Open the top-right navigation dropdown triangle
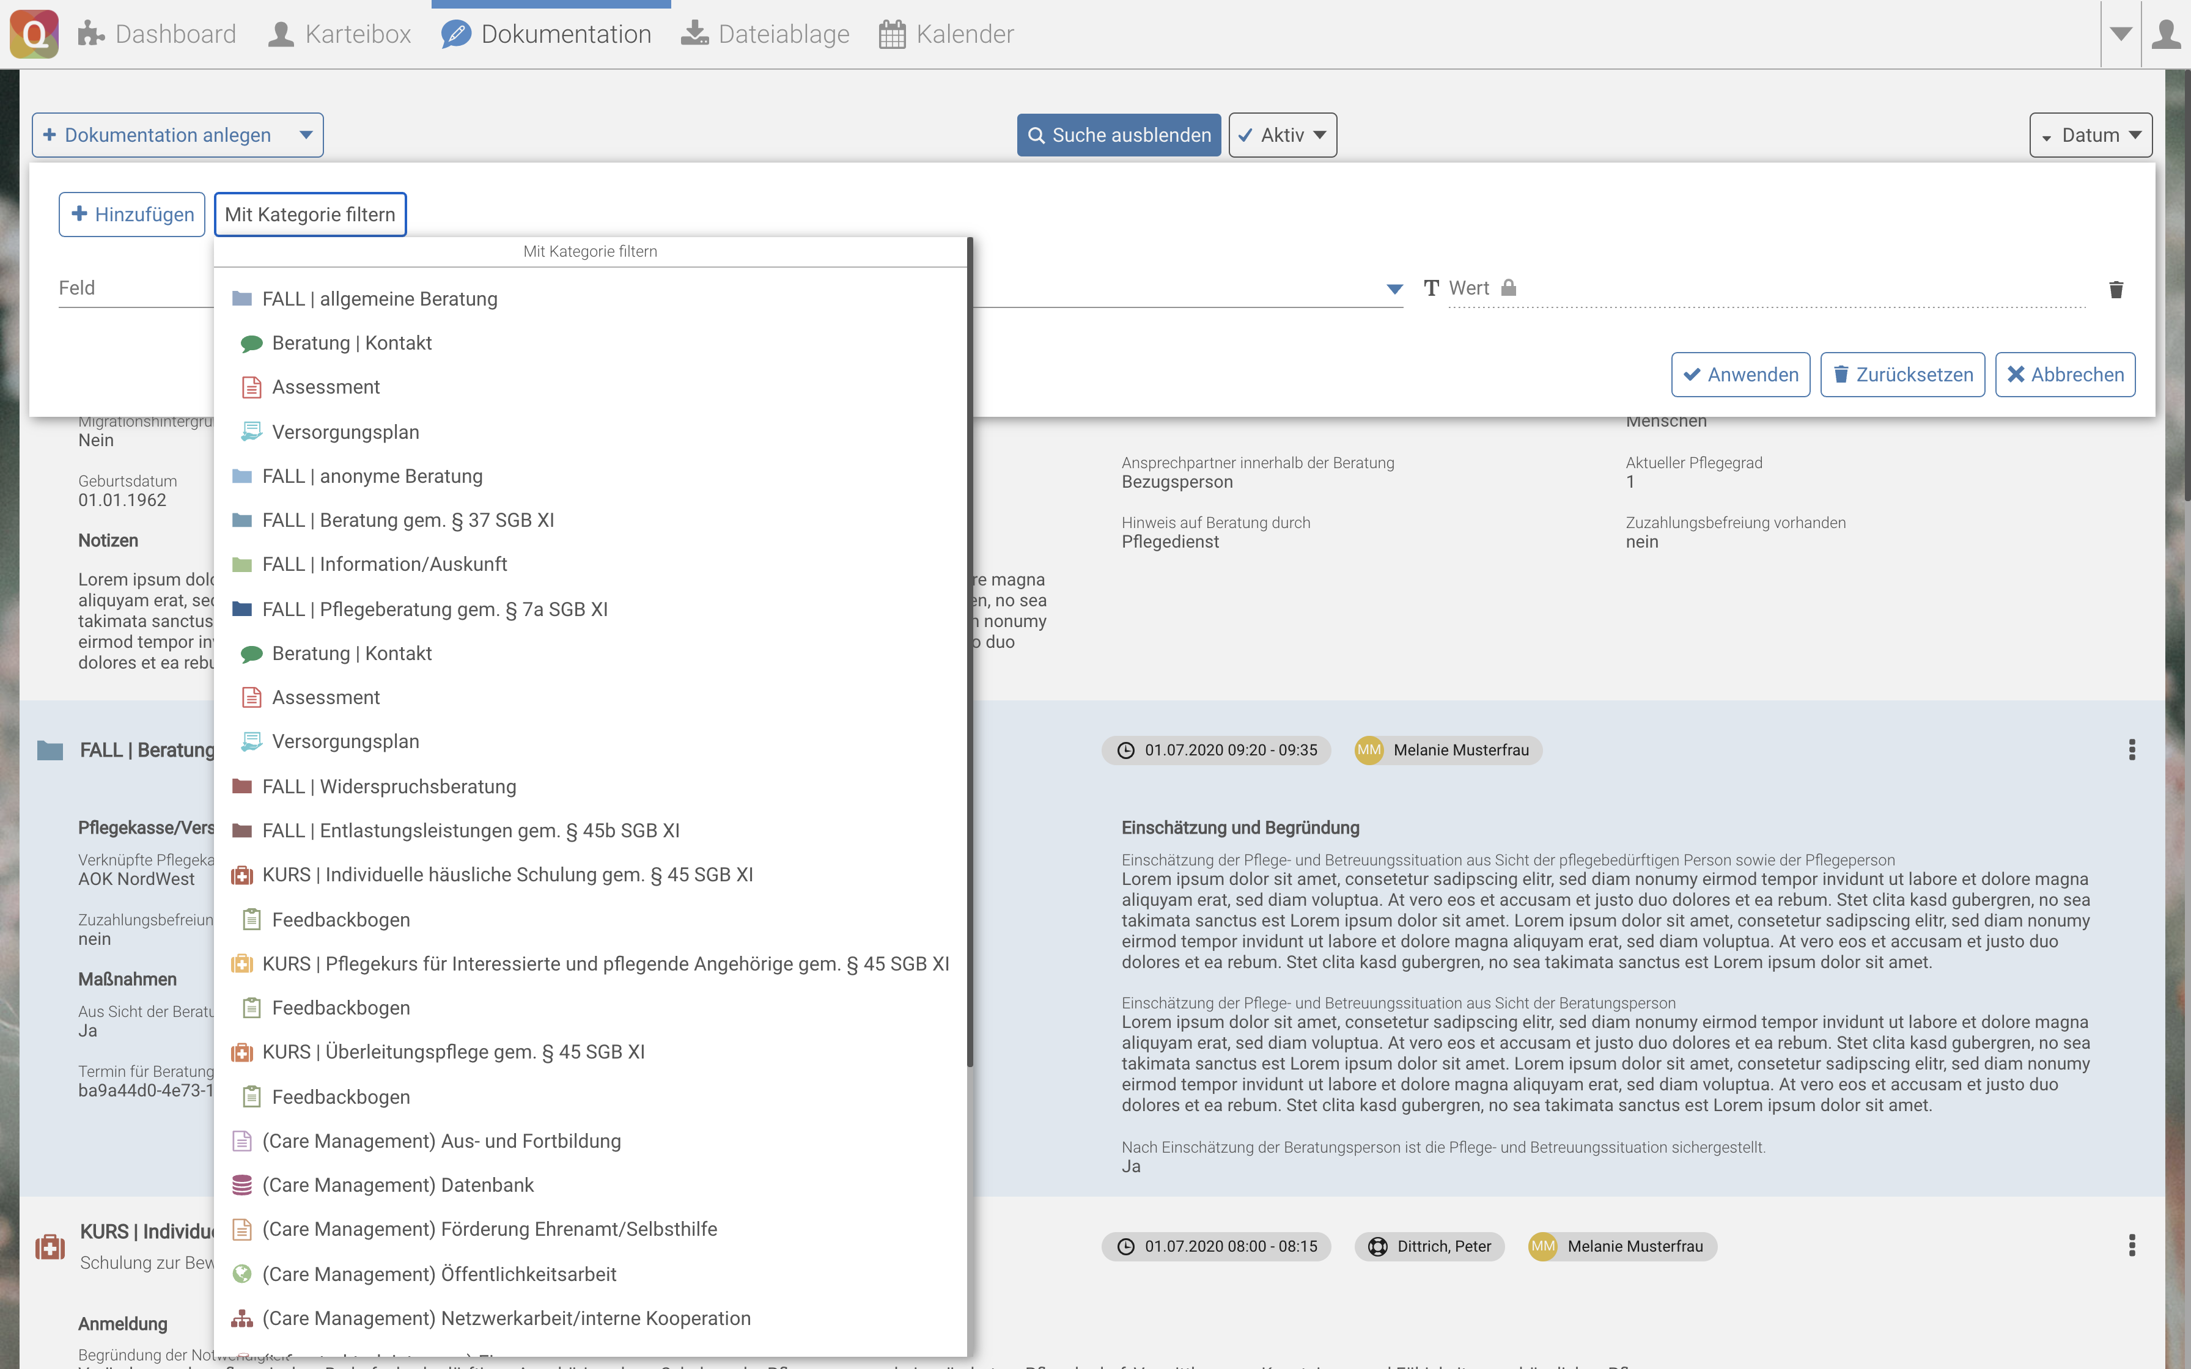Image resolution: width=2191 pixels, height=1369 pixels. click(2120, 34)
